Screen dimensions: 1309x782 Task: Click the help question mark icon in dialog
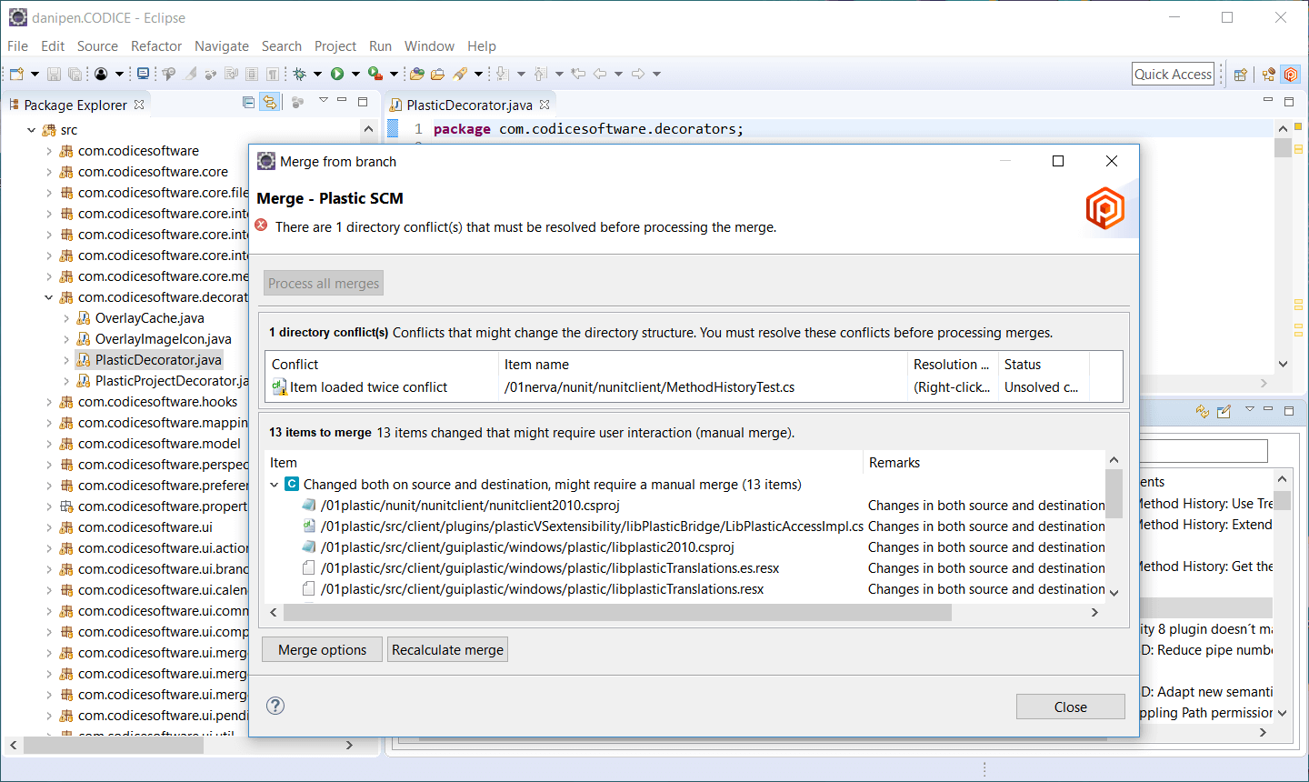pyautogui.click(x=275, y=706)
